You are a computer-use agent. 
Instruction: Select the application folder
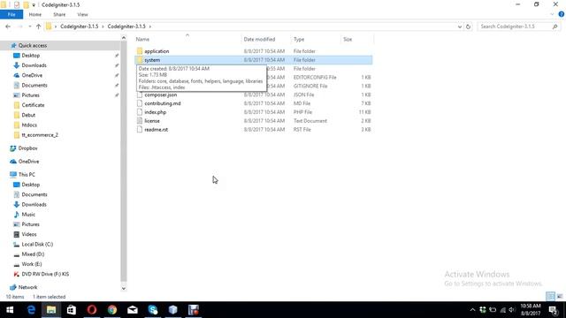(157, 51)
